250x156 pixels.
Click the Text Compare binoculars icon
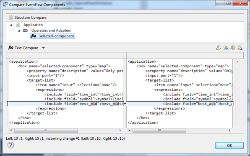[10, 48]
